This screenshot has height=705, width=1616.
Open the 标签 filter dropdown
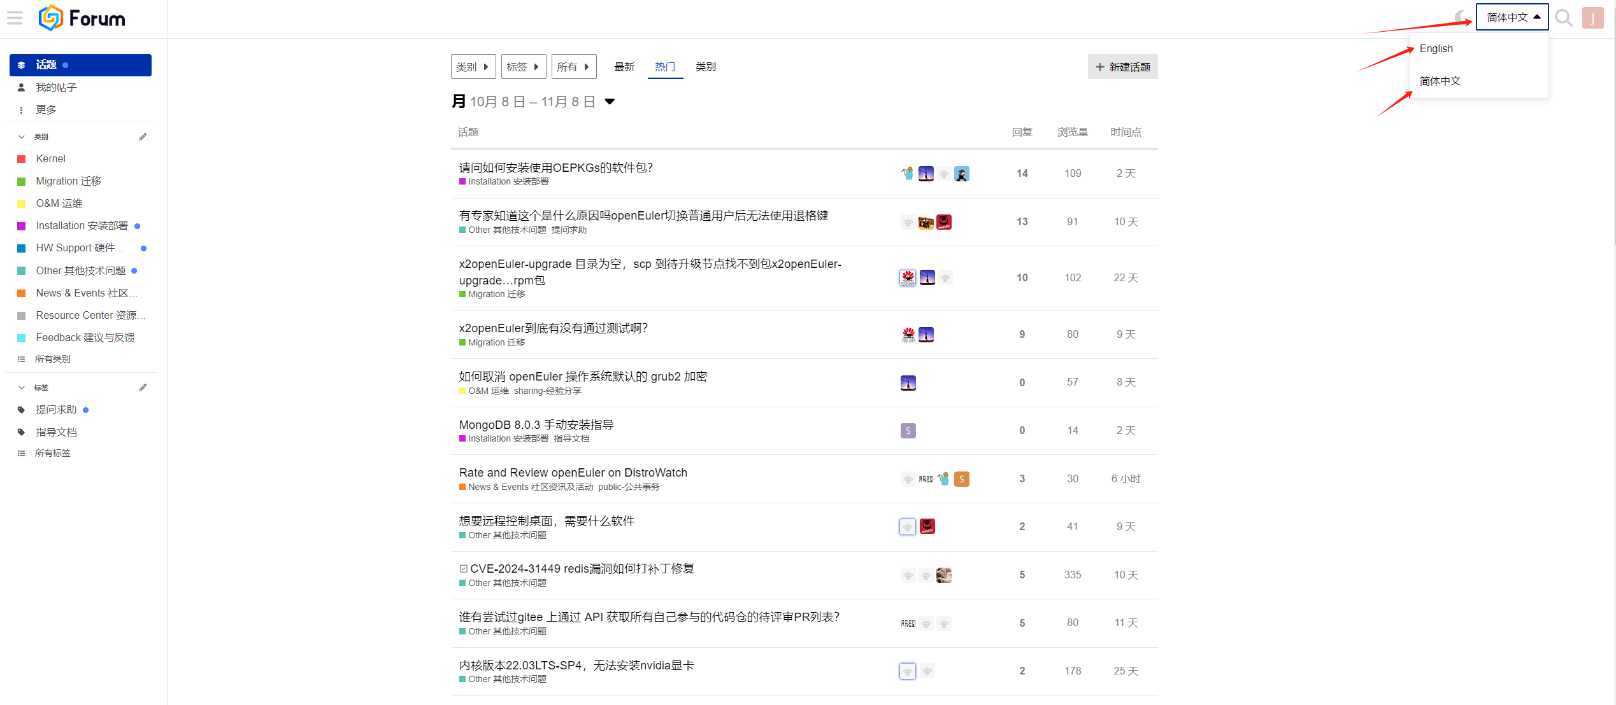[x=523, y=67]
